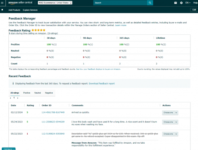Click the comment 'Arrived so quickly.'
Screen dimensions: 198x150
tap(80, 112)
